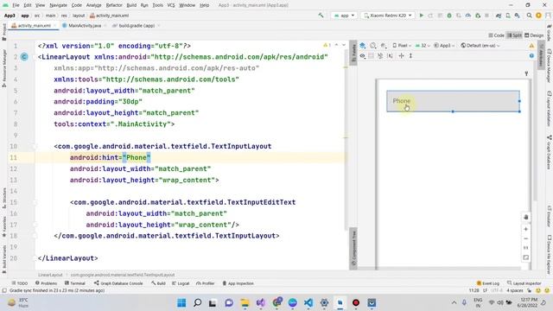The image size is (553, 311).
Task: Click the Orientation for Preview icon
Action: point(372,46)
